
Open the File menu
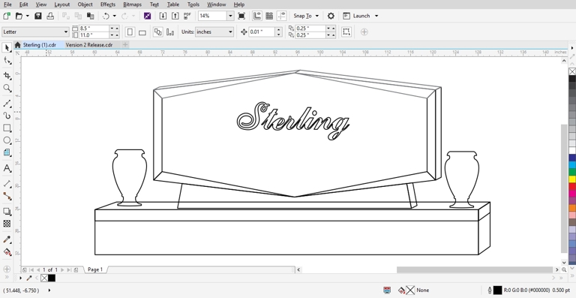pyautogui.click(x=7, y=5)
